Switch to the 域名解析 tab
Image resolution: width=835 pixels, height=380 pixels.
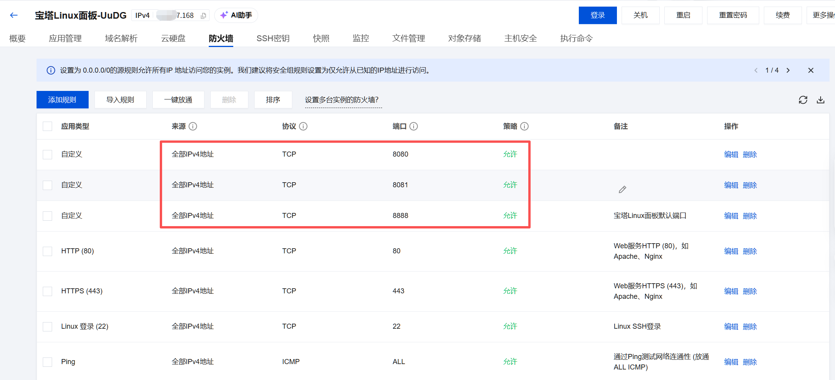click(x=121, y=38)
